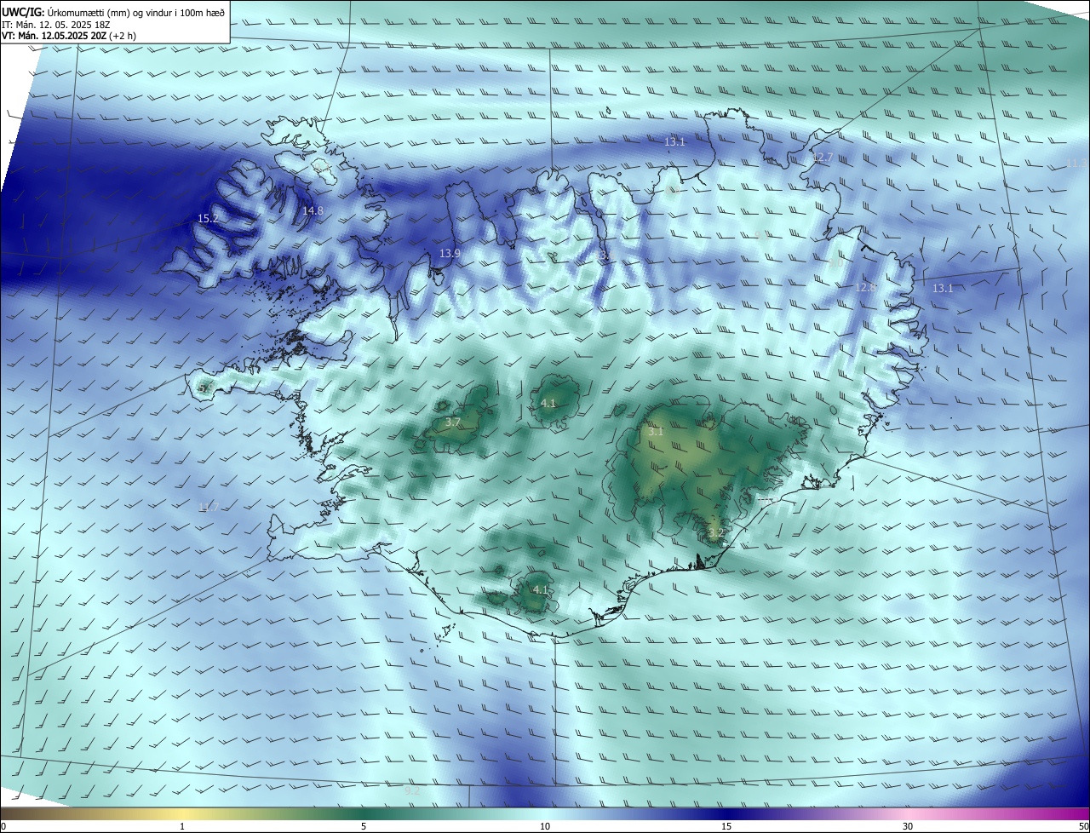1090x833 pixels.
Task: Click the 3.2 value on the map
Action: (715, 533)
